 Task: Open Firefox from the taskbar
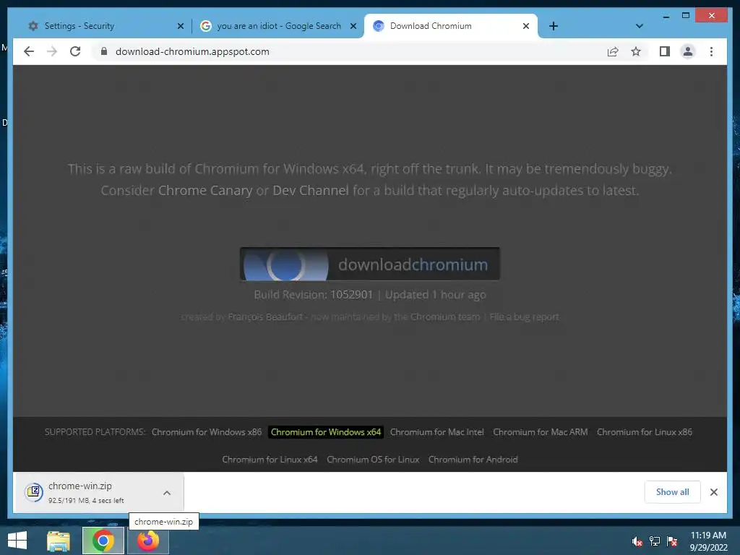pos(147,541)
